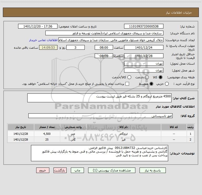Click the گروه کالا field امور تاسیساتی

[100, 116]
